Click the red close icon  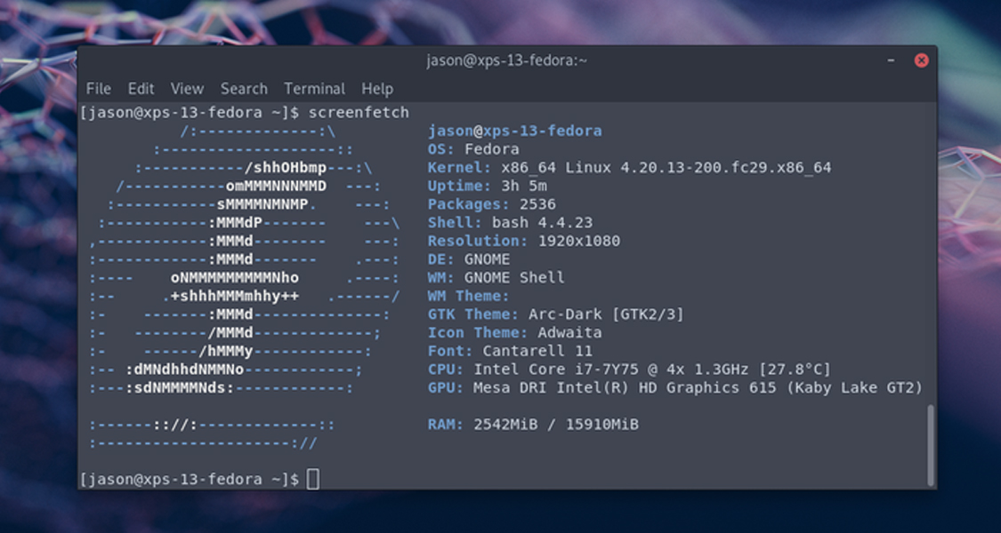pos(921,60)
